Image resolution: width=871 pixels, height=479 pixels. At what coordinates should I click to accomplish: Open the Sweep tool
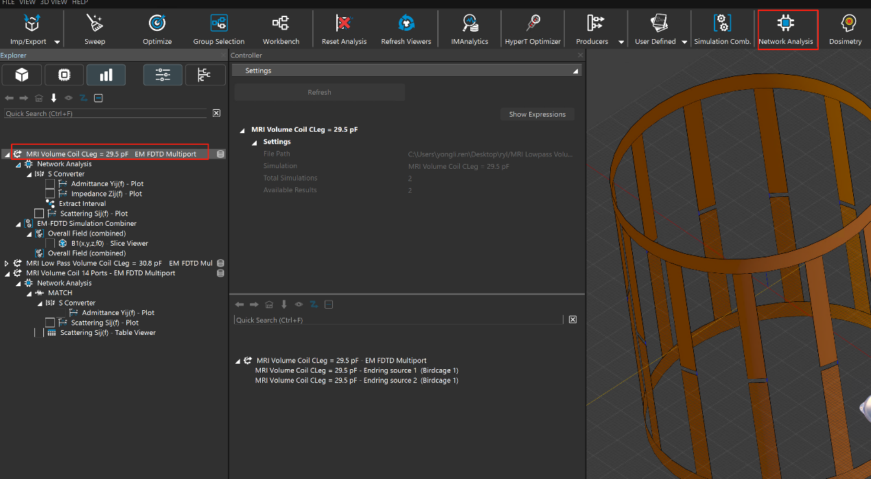coord(95,24)
